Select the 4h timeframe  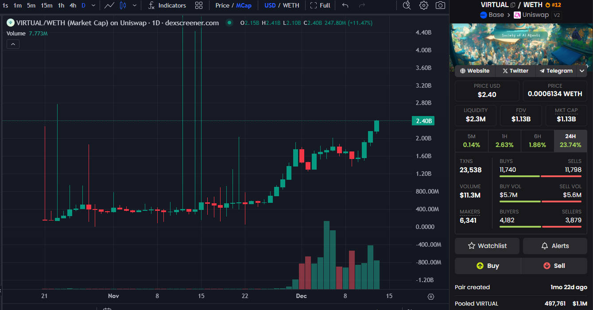[x=73, y=5]
